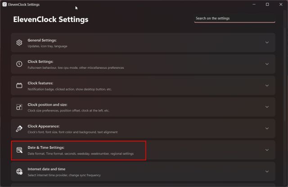Click the Clock features window icon
288x187 pixels.
[19, 85]
